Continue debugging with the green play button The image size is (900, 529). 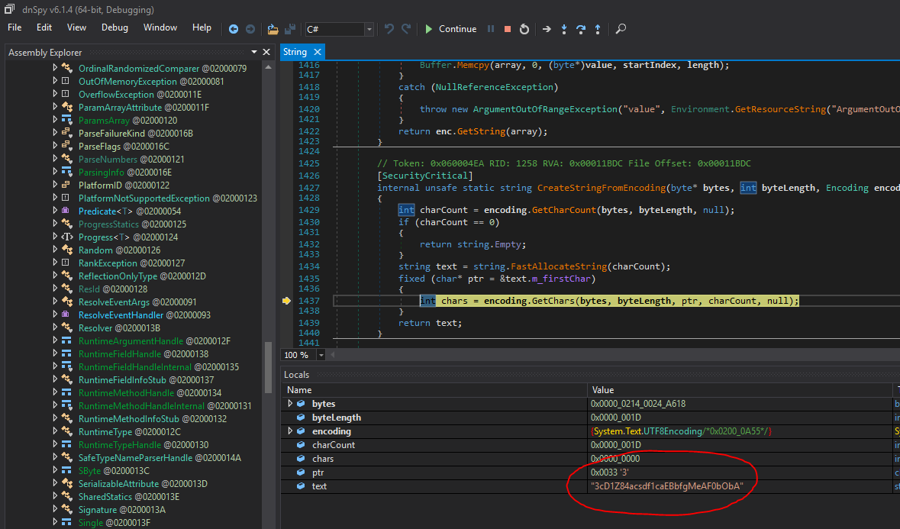point(450,29)
